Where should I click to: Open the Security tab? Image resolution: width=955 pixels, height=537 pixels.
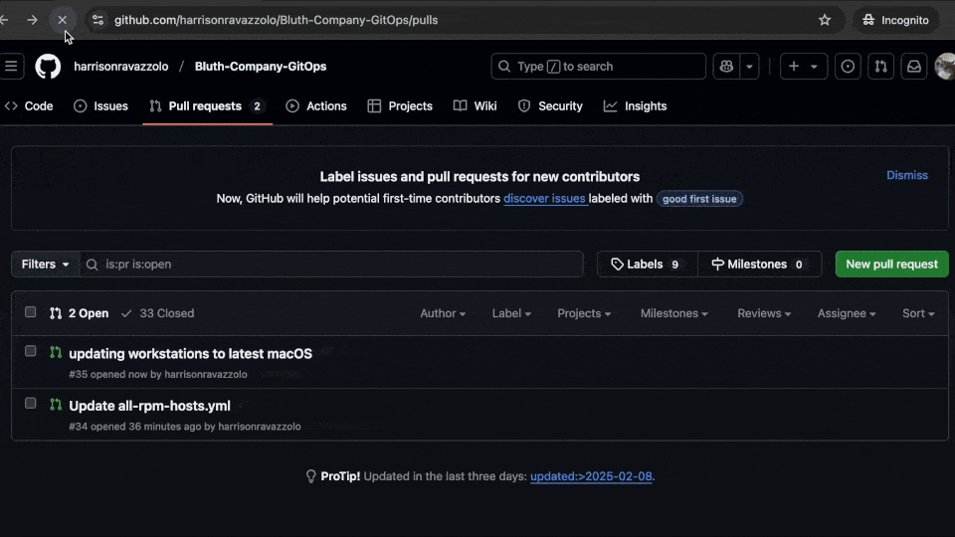550,106
